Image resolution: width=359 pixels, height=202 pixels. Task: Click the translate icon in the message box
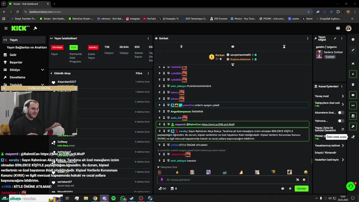(298, 180)
